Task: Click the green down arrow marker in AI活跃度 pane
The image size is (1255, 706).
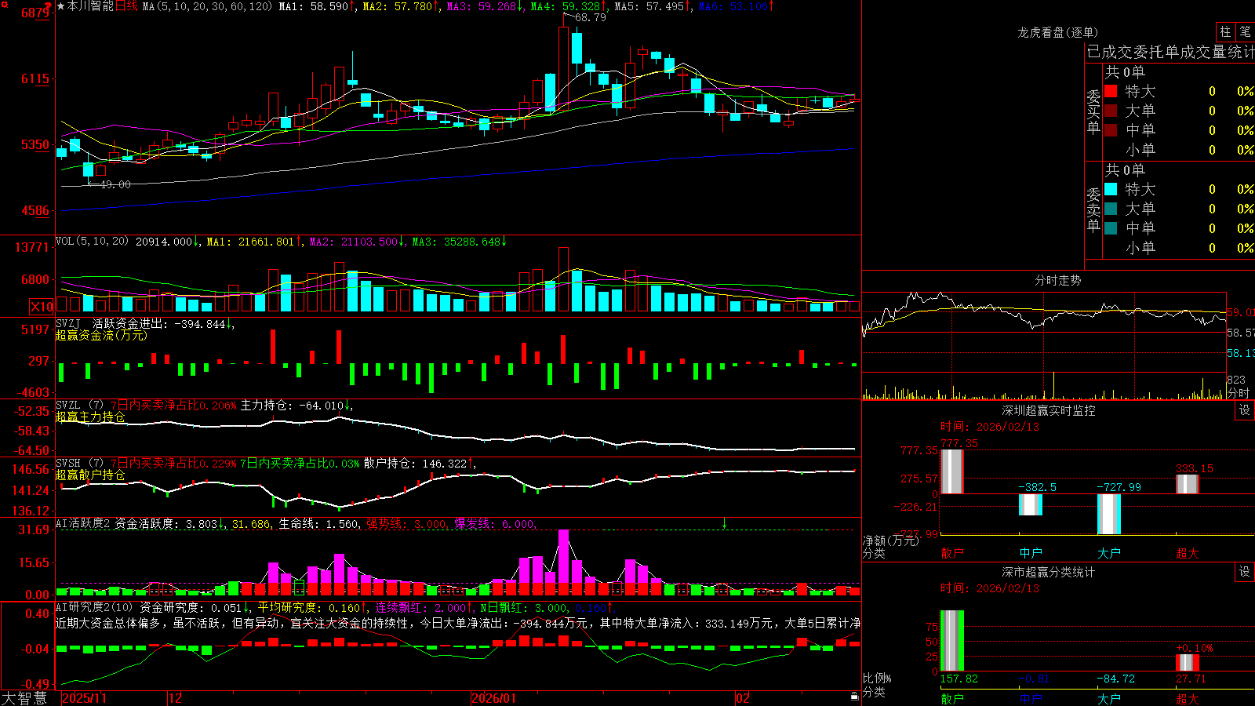Action: [x=725, y=523]
